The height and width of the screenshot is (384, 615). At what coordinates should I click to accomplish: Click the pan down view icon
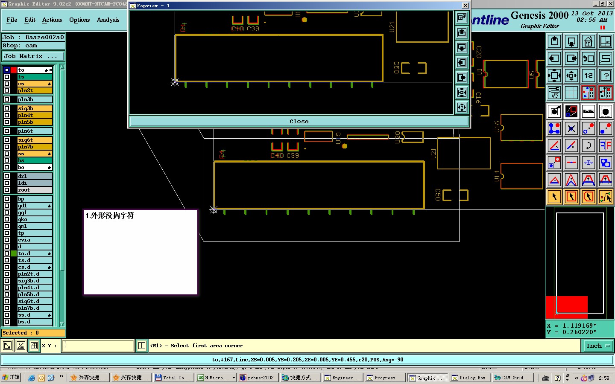pyautogui.click(x=571, y=41)
